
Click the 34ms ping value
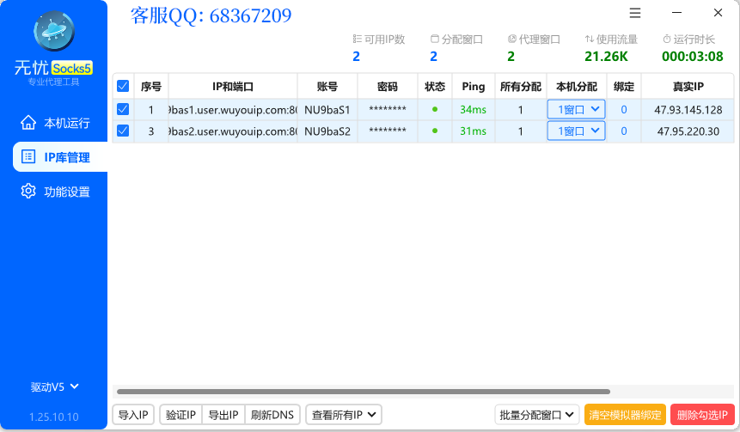(474, 109)
